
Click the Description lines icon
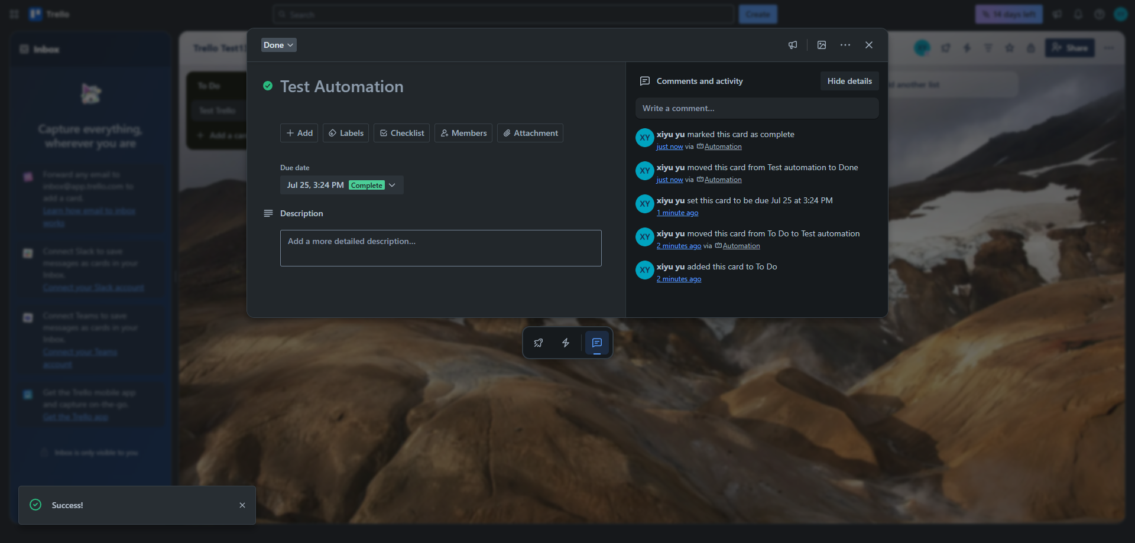[268, 213]
